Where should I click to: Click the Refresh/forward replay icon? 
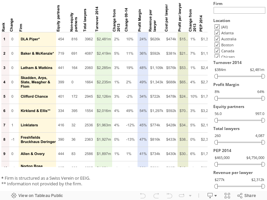[182, 196]
